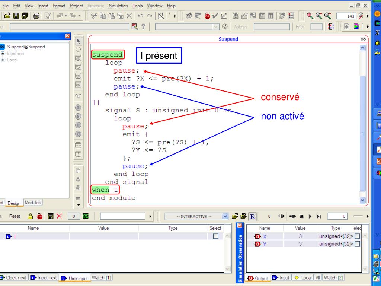Click the Open file toolbar icon
The width and height of the screenshot is (381, 286).
click(x=7, y=16)
